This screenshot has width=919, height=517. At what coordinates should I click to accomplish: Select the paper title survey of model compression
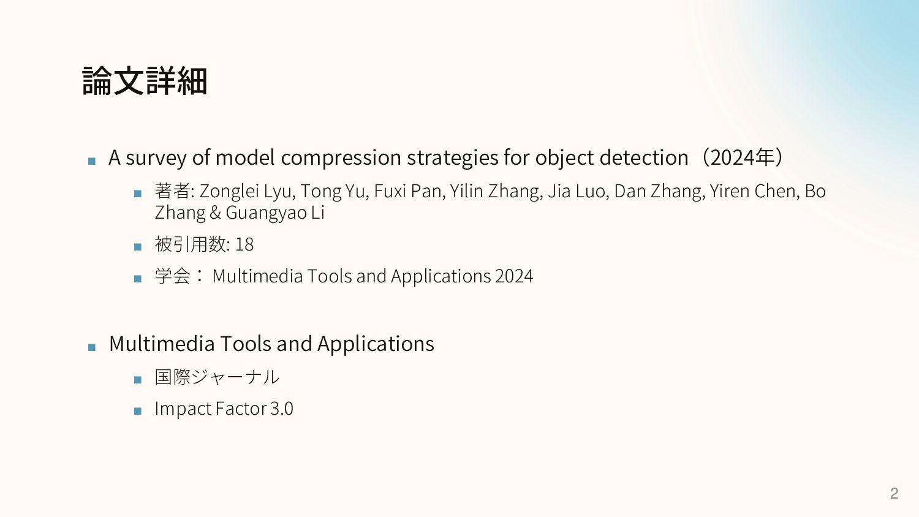click(x=398, y=158)
